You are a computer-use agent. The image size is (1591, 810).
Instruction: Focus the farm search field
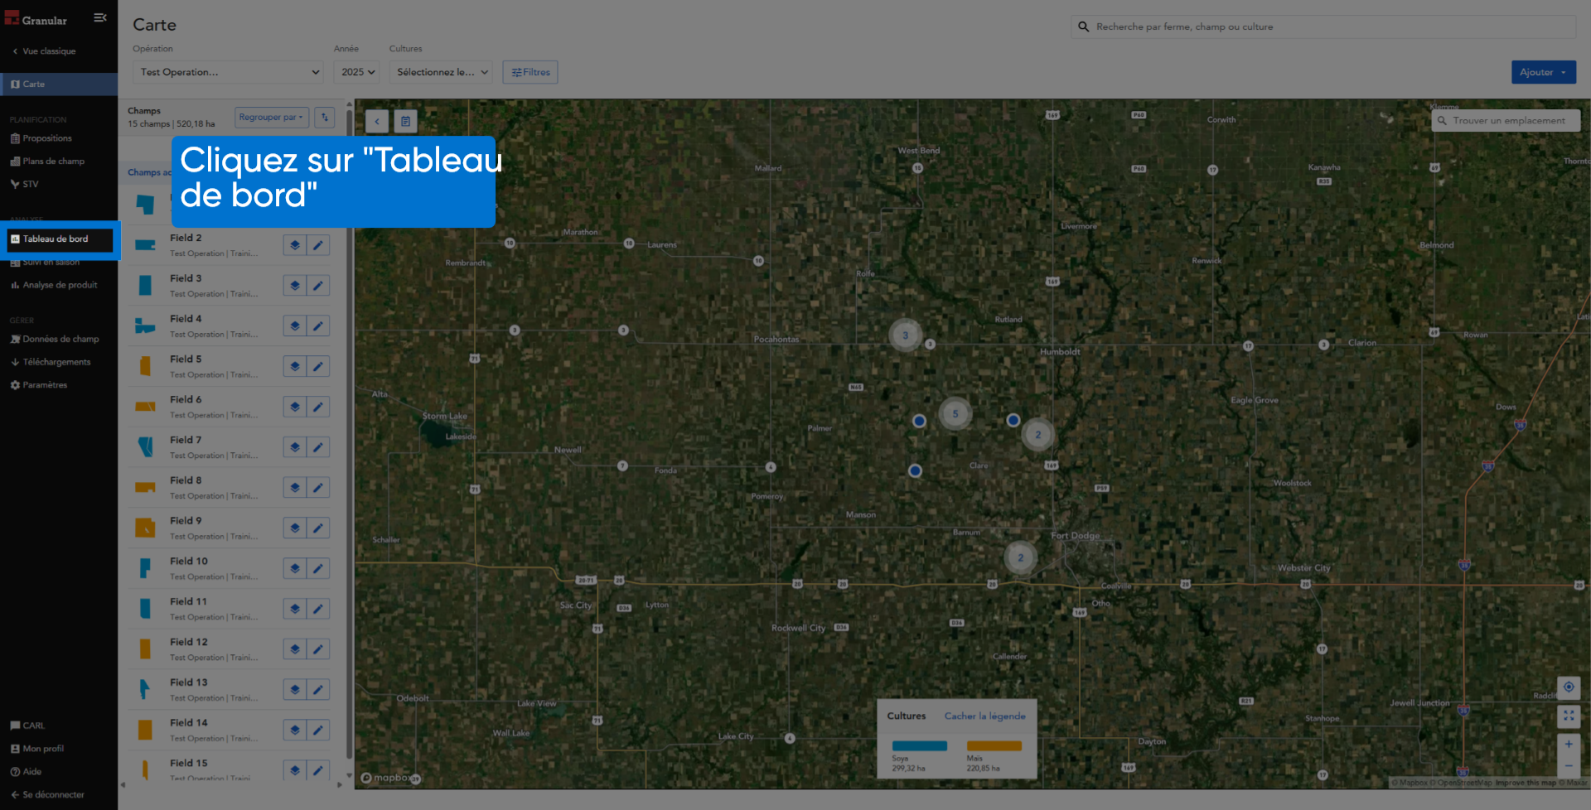[1323, 27]
